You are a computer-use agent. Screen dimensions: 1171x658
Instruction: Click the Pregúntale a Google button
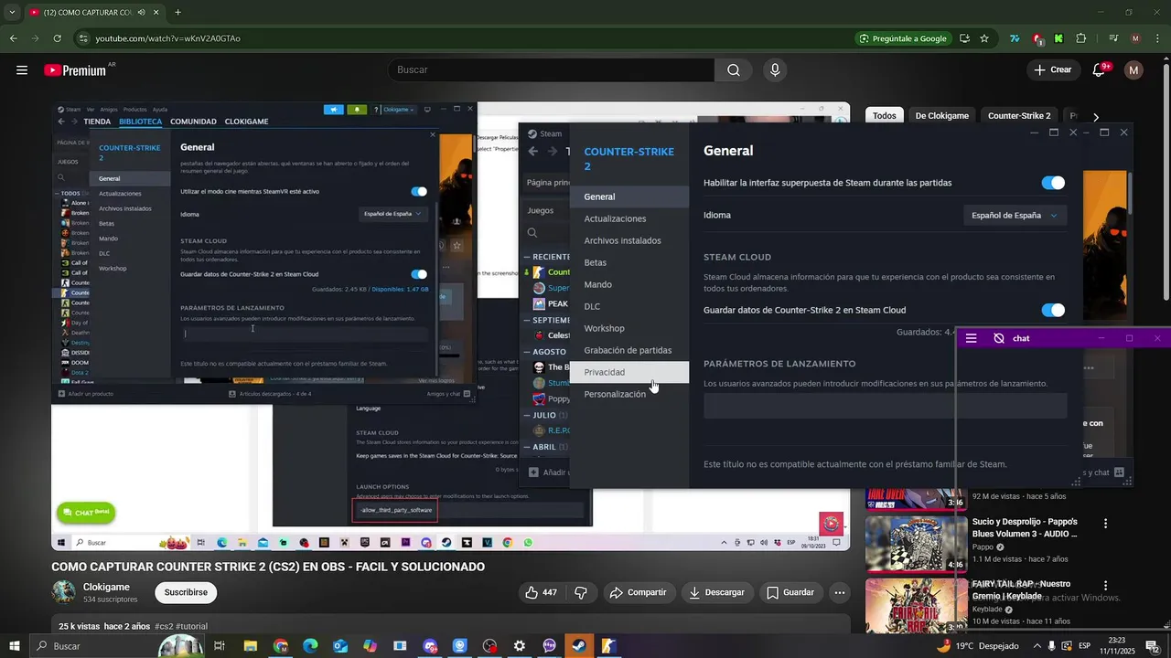[x=903, y=38]
